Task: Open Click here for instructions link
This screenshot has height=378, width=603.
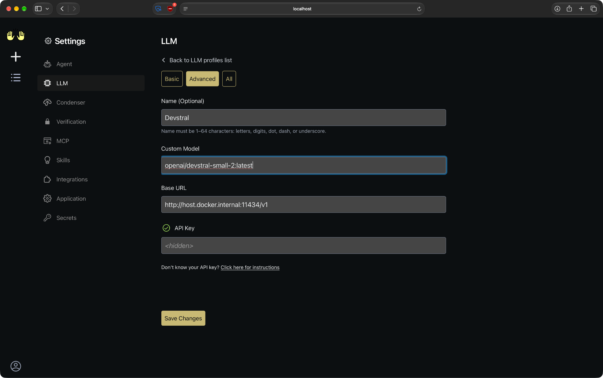Action: tap(250, 267)
